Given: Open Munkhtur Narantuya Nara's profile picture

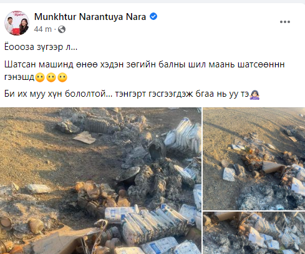Looking at the screenshot, I should pos(17,23).
